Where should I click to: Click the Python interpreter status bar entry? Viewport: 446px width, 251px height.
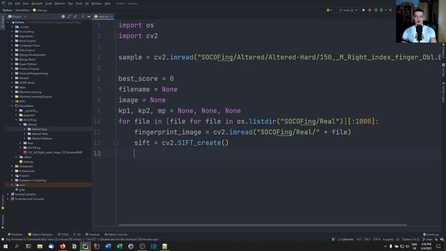(x=410, y=239)
